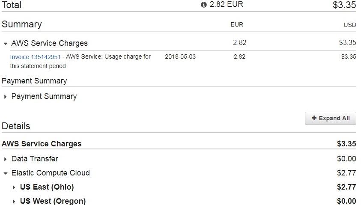Image resolution: width=361 pixels, height=205 pixels.
Task: Click the invoice usage charge description text
Action: (107, 56)
